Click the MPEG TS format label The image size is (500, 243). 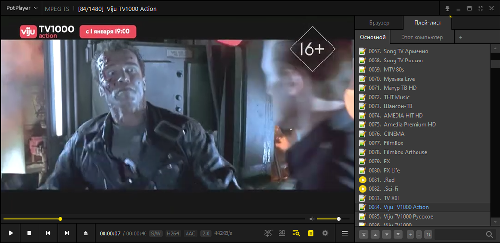57,9
